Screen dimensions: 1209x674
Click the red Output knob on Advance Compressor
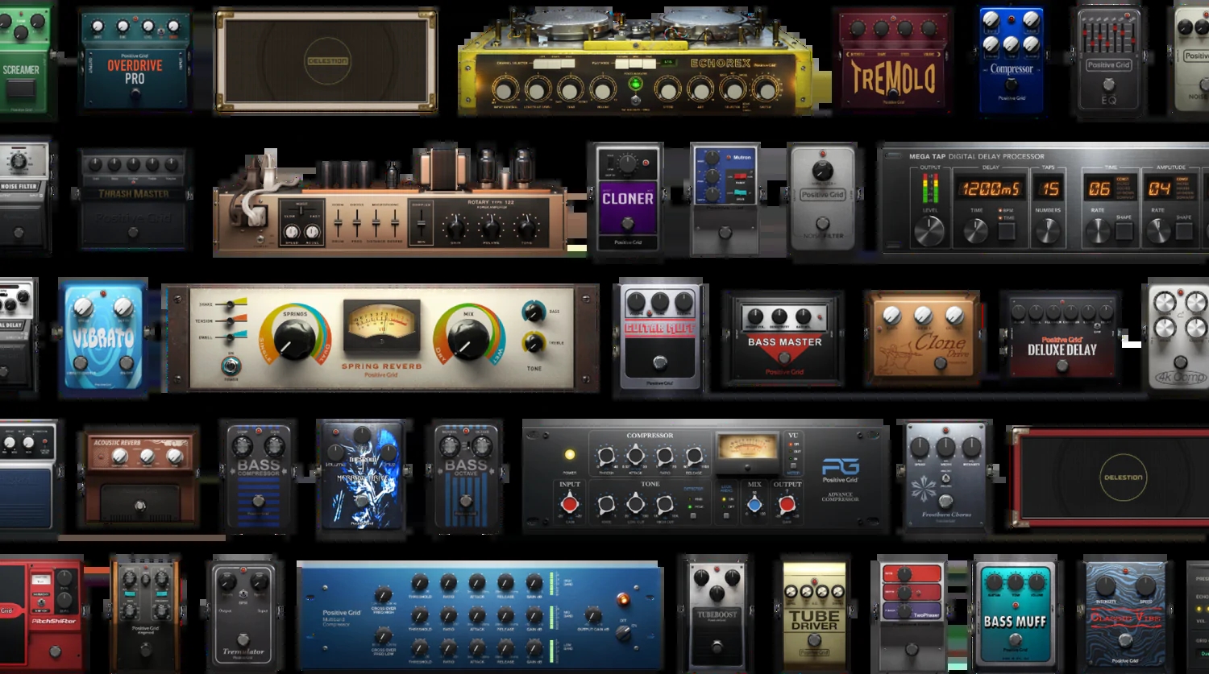[x=787, y=504]
